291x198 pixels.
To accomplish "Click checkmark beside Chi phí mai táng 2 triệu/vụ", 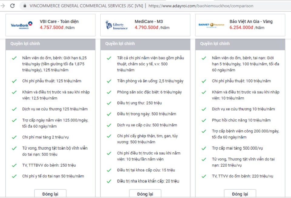I will 14,137.
